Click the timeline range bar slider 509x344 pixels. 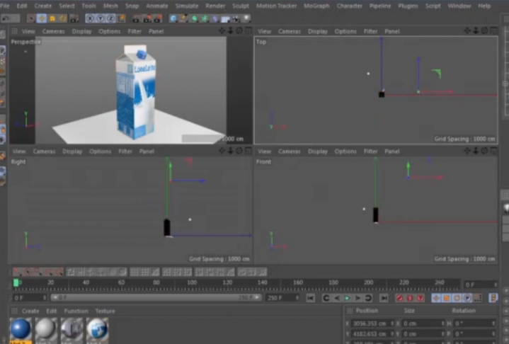point(156,297)
